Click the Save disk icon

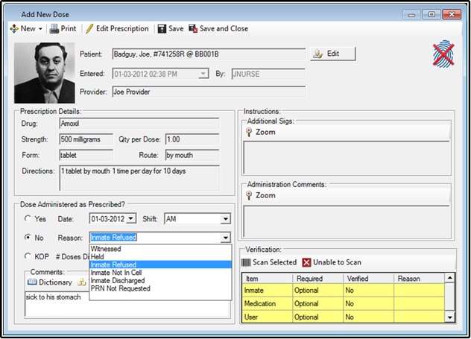[x=162, y=29]
